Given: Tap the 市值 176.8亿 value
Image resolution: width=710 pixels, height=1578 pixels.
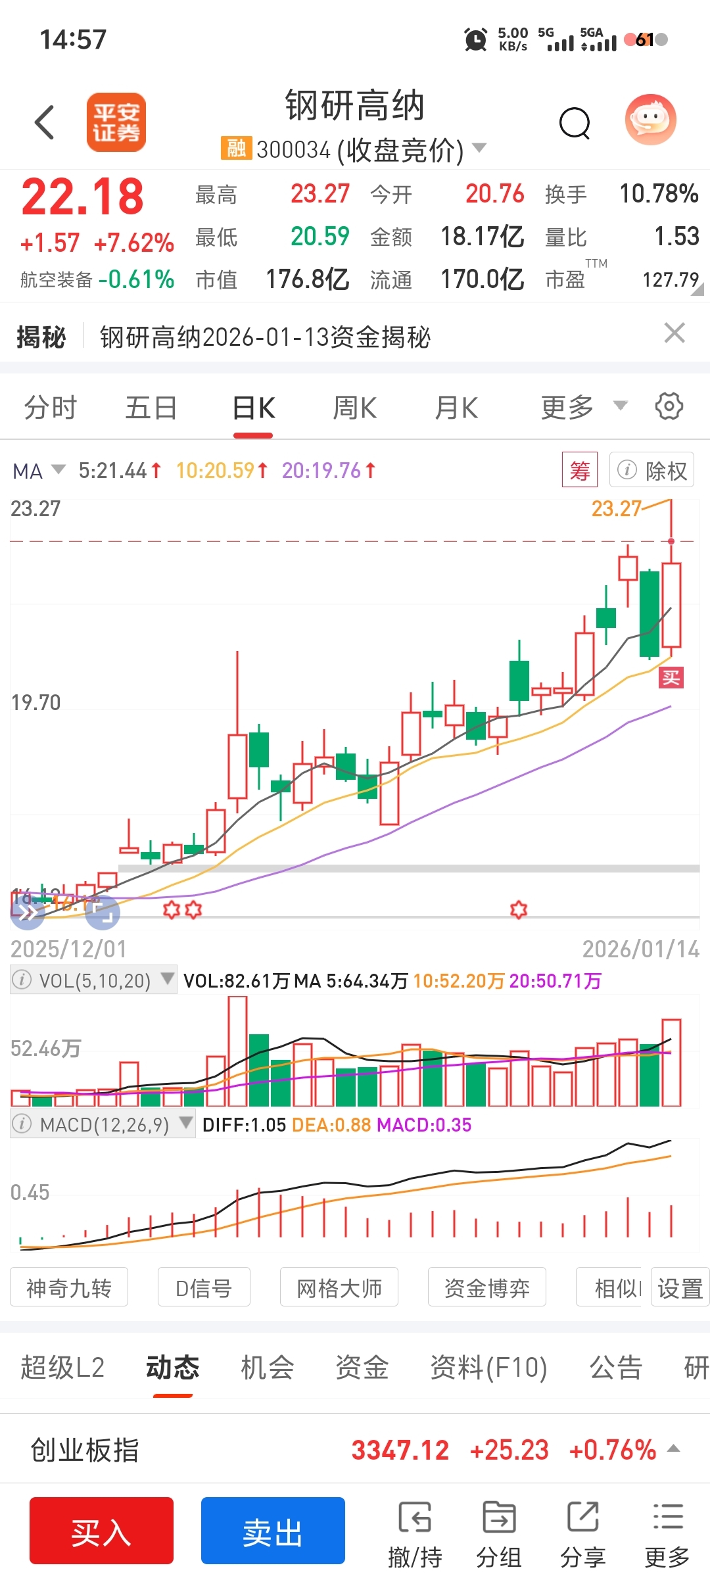Looking at the screenshot, I should pos(307,279).
